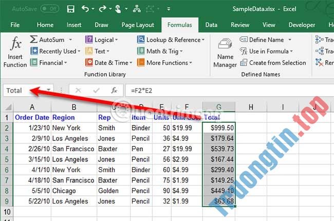Click the Select All corner triangle

click(8, 107)
